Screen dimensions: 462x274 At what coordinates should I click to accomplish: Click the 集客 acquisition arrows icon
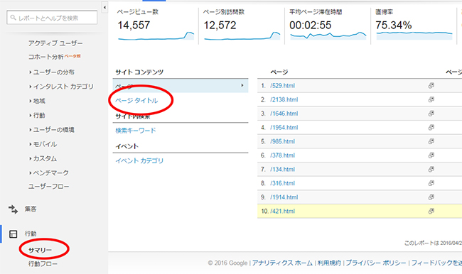13,209
